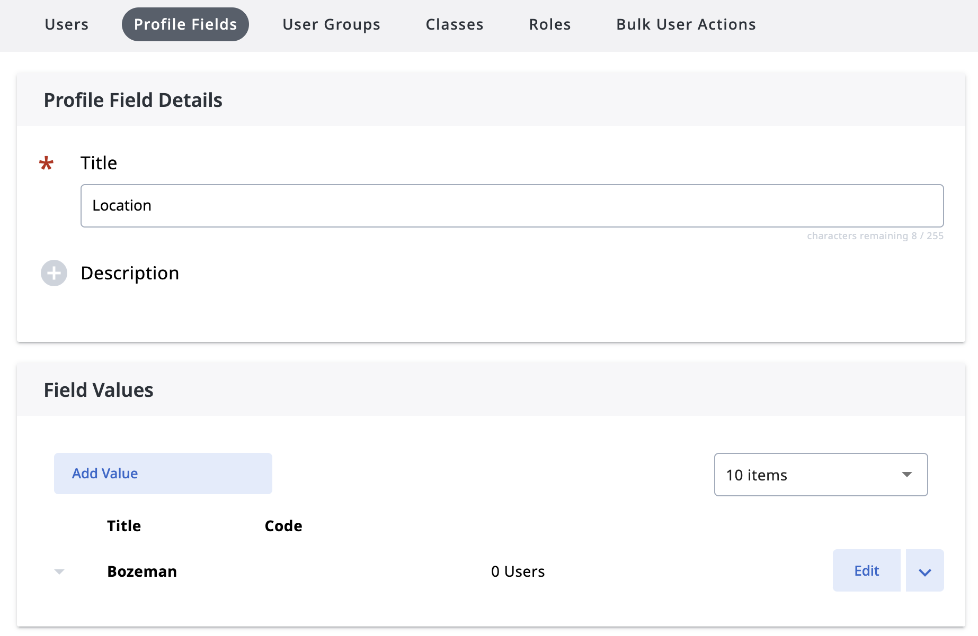
Task: Click the Title column header
Action: click(x=124, y=526)
